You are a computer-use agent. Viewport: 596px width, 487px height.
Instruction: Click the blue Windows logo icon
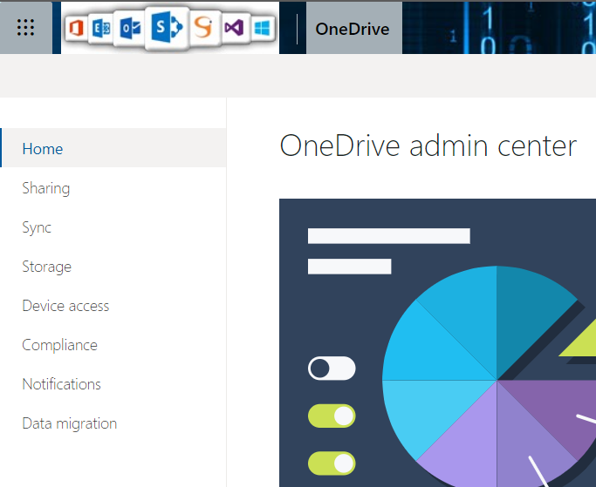(x=261, y=29)
